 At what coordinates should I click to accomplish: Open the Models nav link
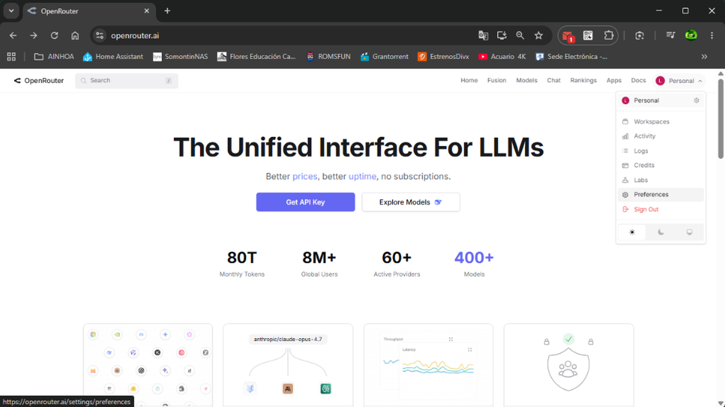pos(527,81)
